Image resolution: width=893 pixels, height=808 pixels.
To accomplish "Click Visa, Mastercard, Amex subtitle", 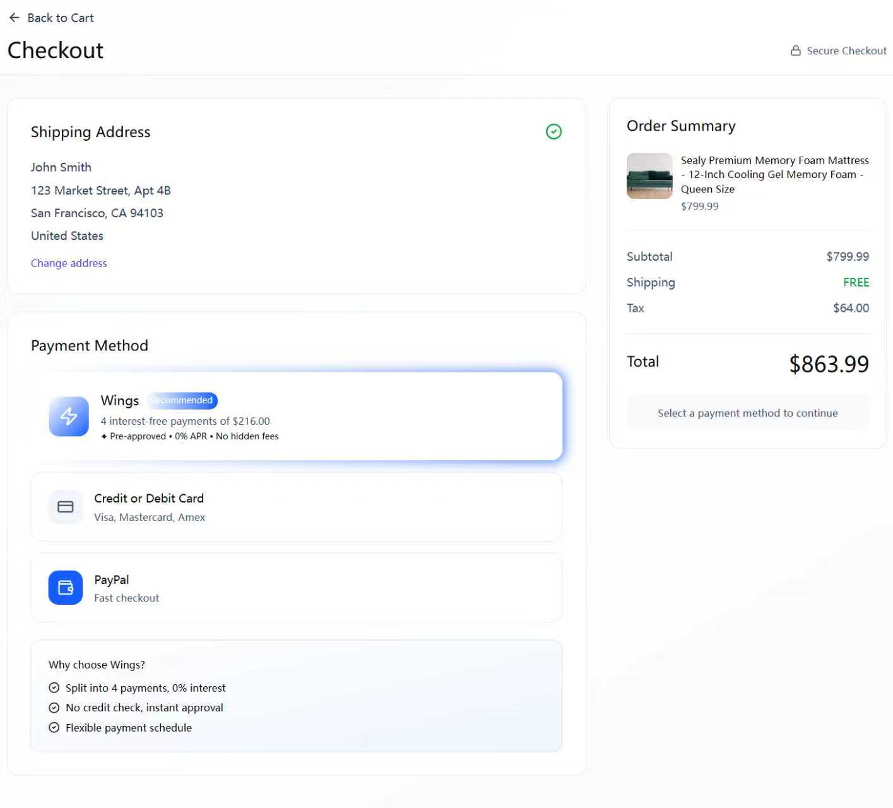I will [150, 517].
